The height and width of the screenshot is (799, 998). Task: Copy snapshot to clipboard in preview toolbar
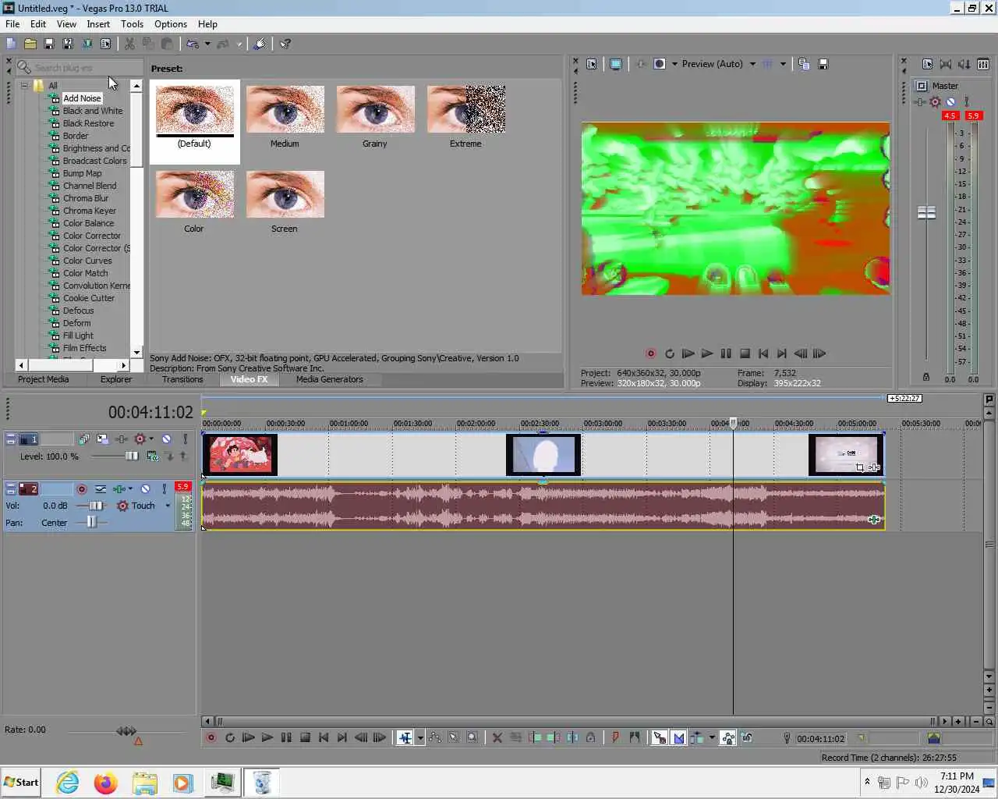(x=804, y=64)
